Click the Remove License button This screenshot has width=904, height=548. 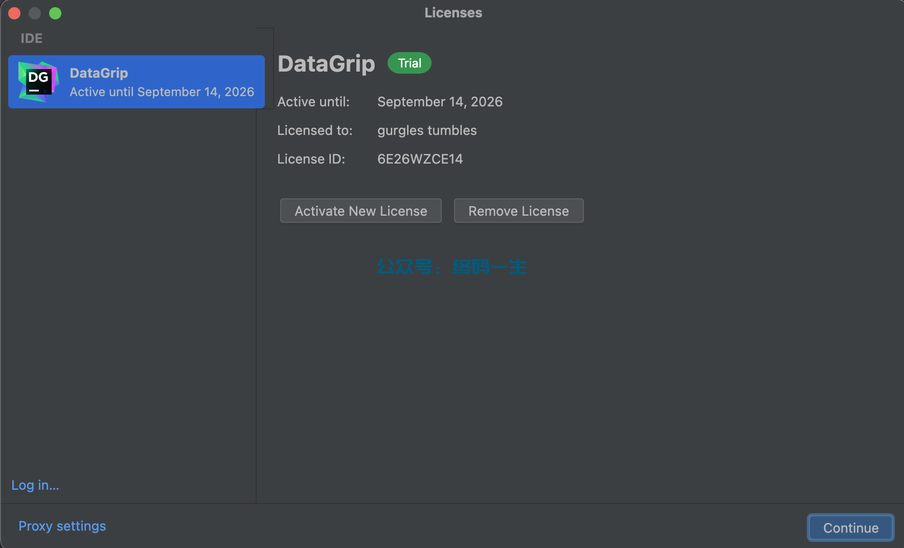coord(518,211)
